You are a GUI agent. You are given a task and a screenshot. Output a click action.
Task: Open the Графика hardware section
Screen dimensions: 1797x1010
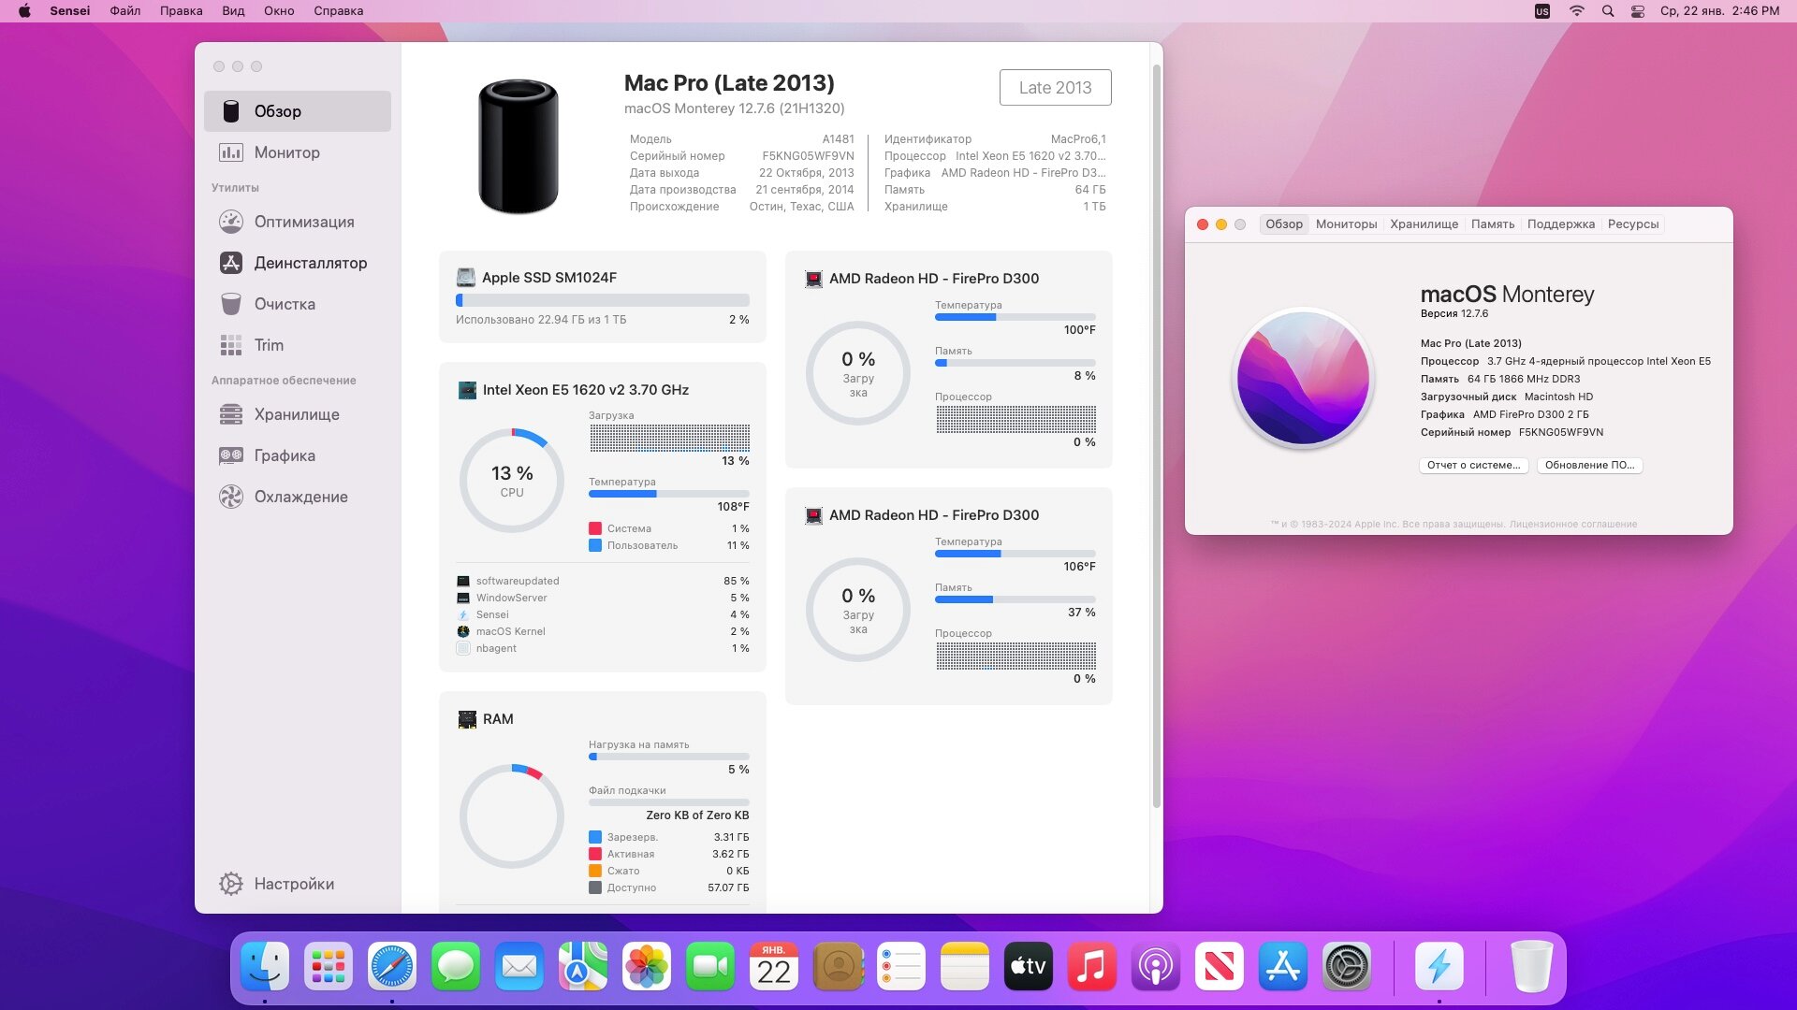(298, 455)
